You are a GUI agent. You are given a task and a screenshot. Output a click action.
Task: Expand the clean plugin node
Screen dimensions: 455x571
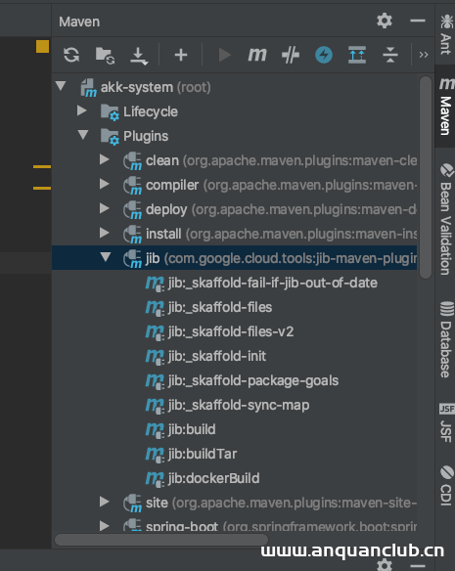(105, 159)
